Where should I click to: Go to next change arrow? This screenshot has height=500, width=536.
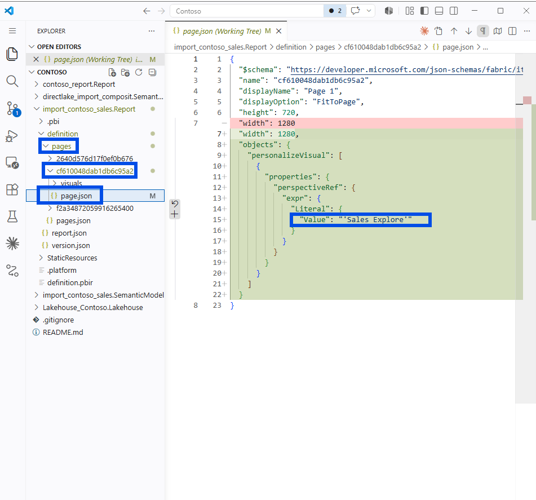click(x=468, y=31)
